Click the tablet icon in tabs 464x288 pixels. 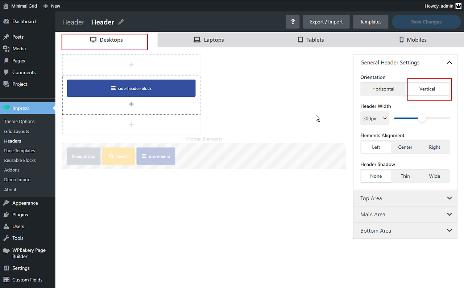pyautogui.click(x=301, y=40)
